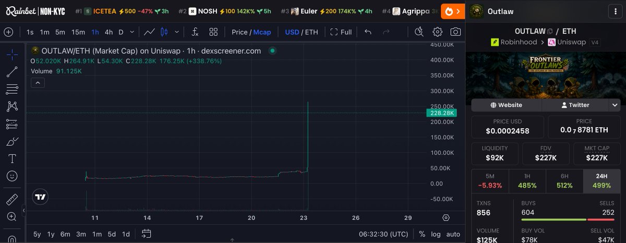The height and width of the screenshot is (243, 626).
Task: Click the Robinhood chain link
Action: [x=514, y=42]
